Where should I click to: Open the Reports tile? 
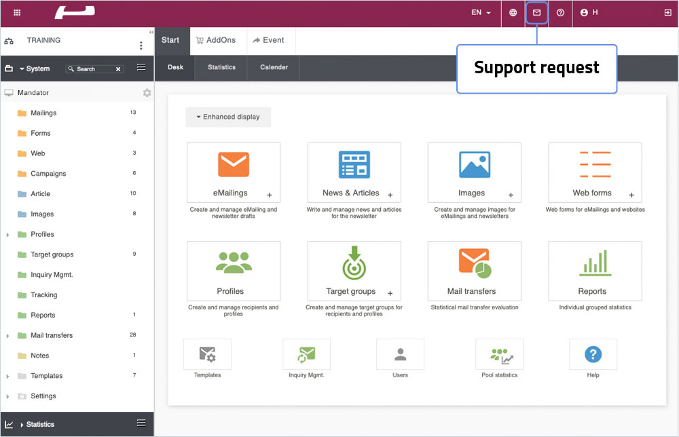pyautogui.click(x=595, y=271)
